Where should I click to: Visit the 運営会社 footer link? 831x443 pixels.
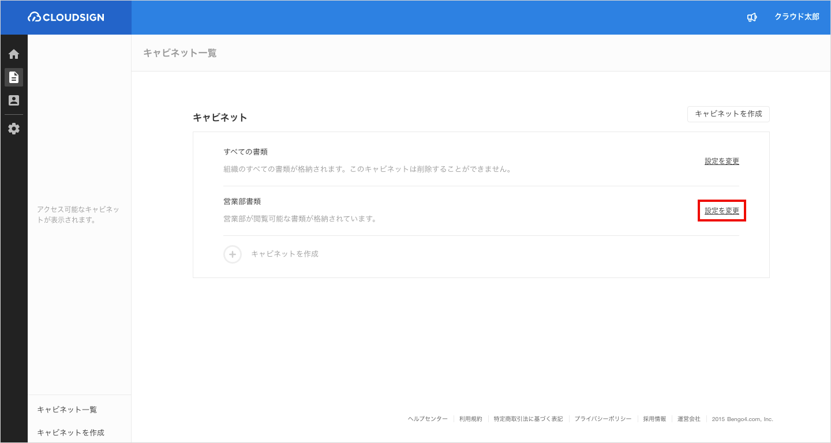[x=688, y=419]
